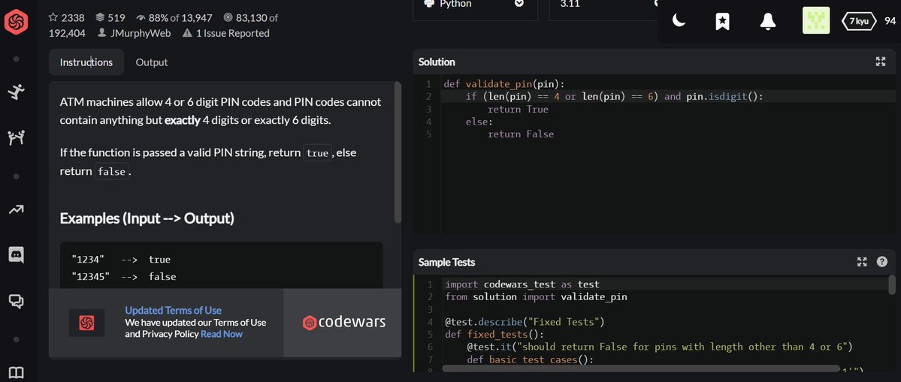Image resolution: width=901 pixels, height=382 pixels.
Task: Switch to the Instructions tab
Action: coord(86,62)
